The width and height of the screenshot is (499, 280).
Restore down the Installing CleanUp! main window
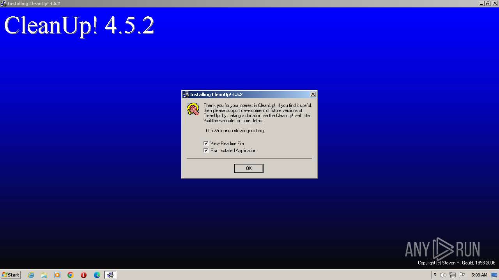coord(488,3)
